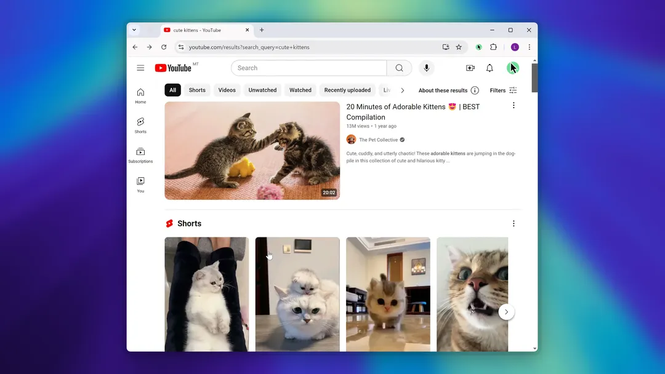The image size is (665, 374).
Task: Click the YouTube search input field
Action: click(308, 68)
